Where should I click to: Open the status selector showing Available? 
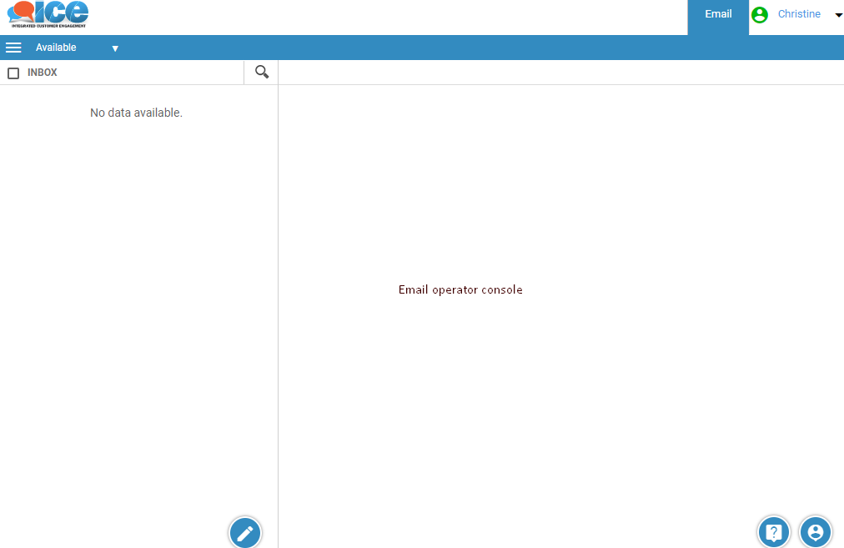click(56, 47)
